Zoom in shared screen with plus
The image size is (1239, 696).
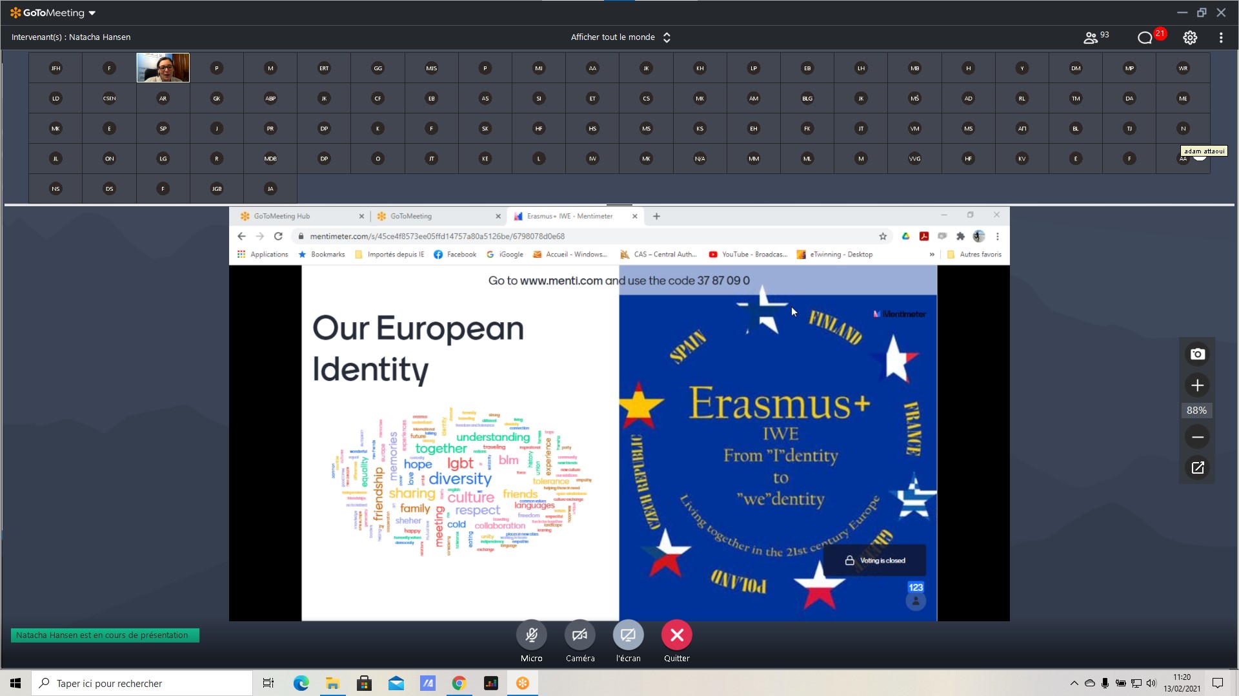tap(1197, 385)
